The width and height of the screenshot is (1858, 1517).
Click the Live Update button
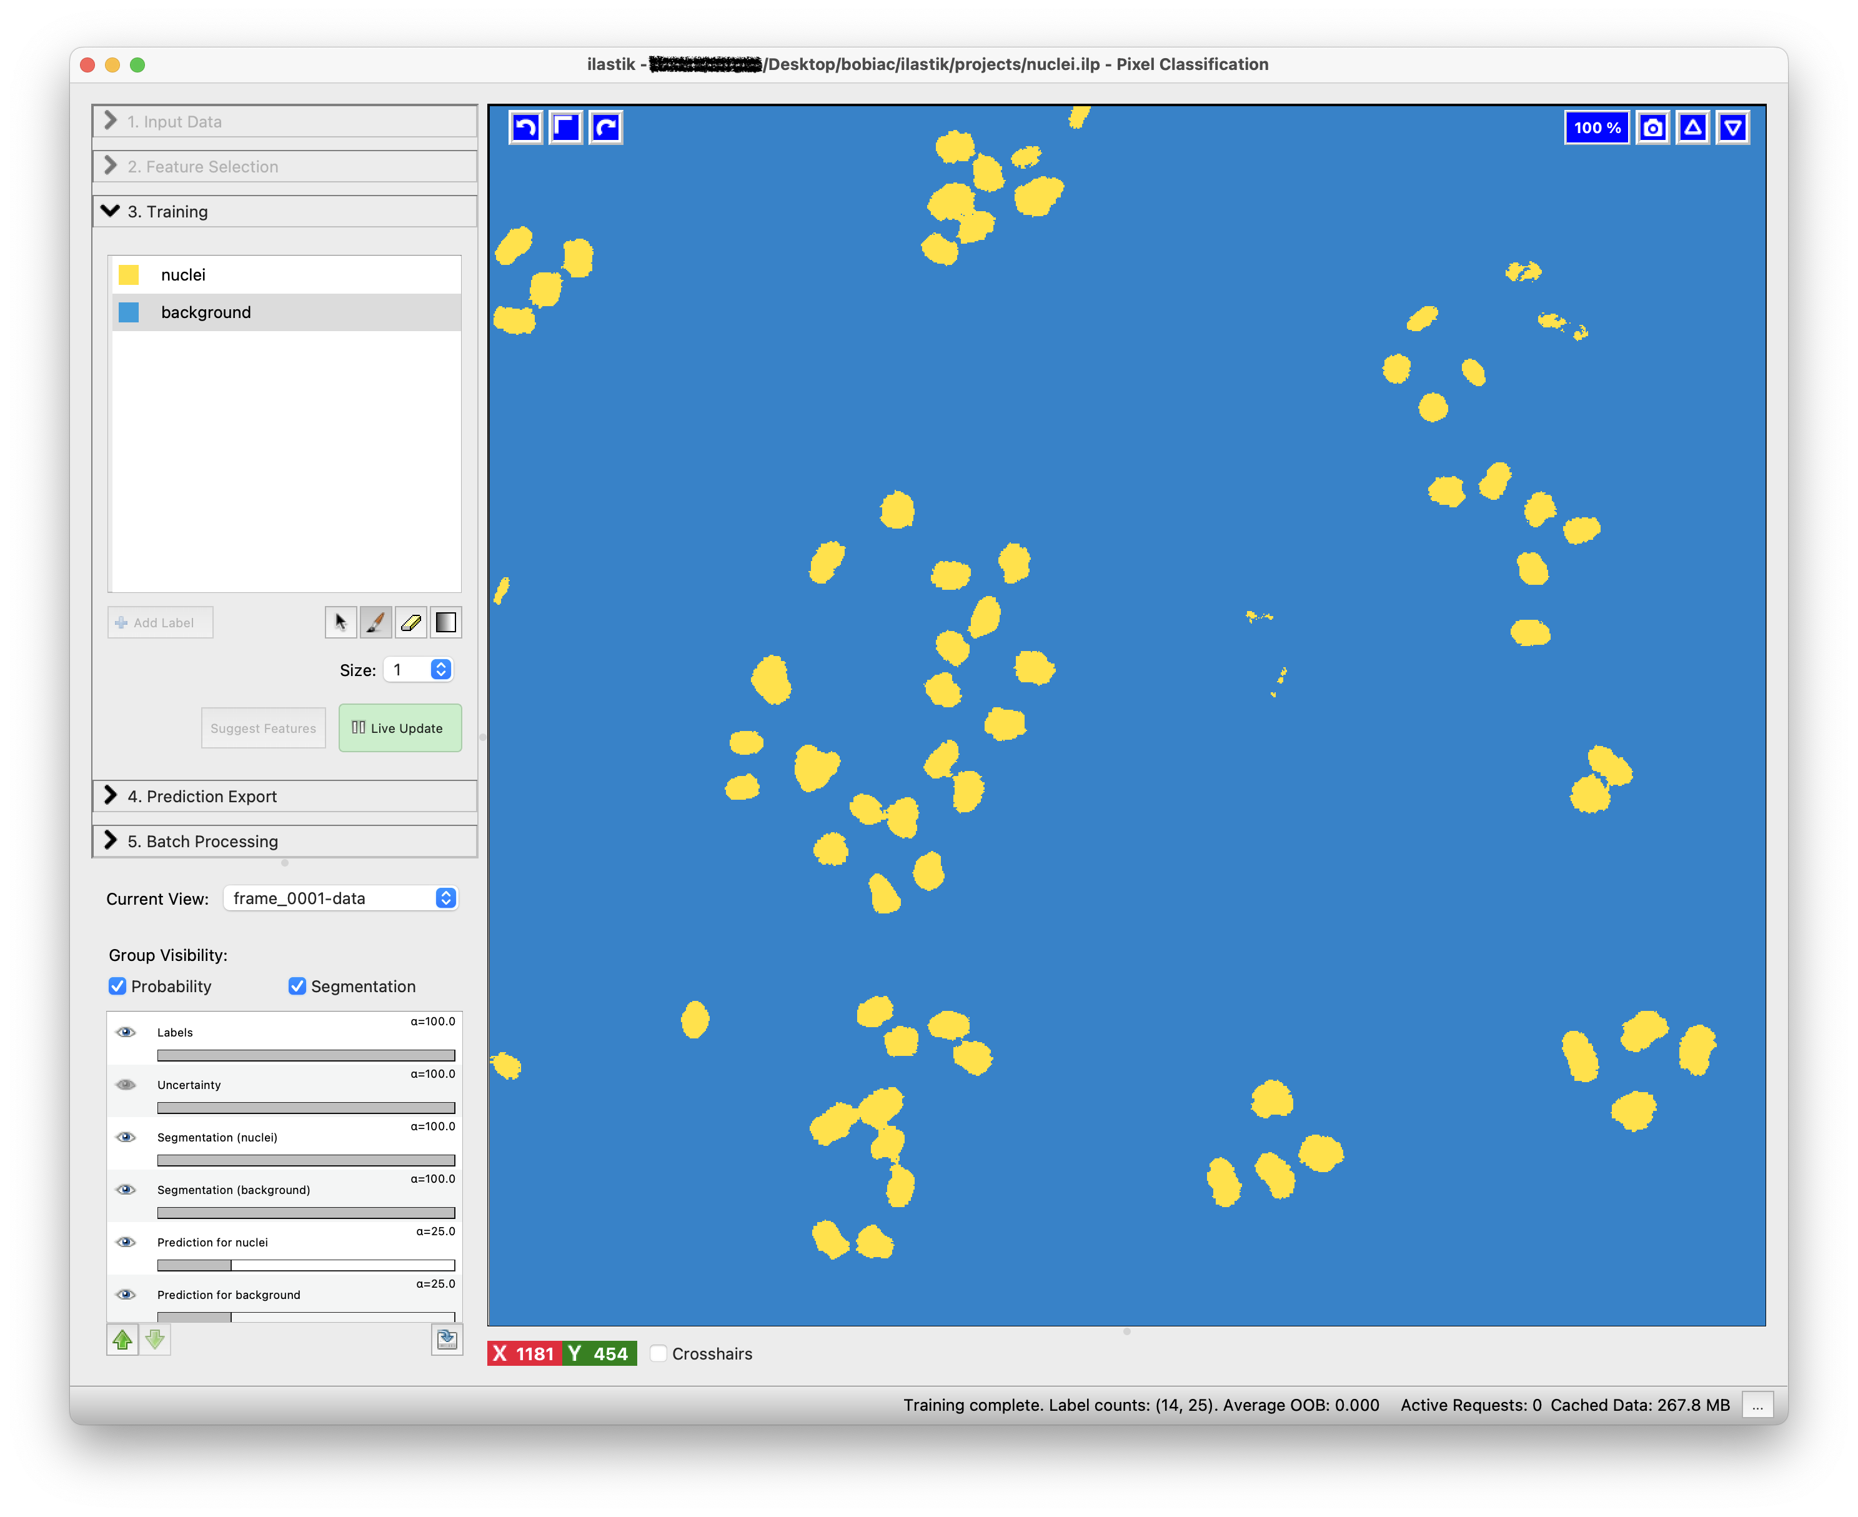(399, 728)
